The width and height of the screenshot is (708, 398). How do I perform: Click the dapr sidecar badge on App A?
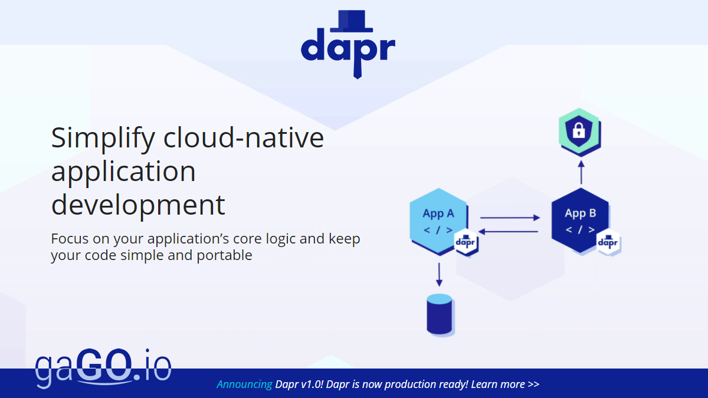coord(466,242)
